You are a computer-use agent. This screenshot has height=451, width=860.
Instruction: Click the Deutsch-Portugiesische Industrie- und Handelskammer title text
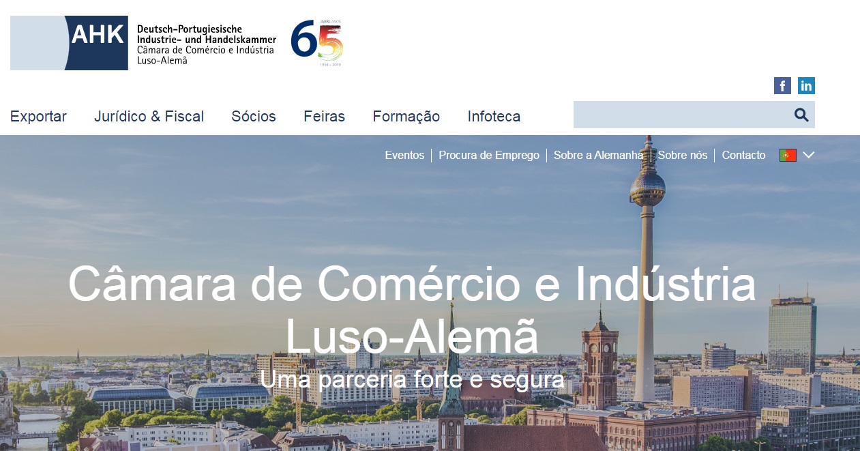pyautogui.click(x=207, y=35)
